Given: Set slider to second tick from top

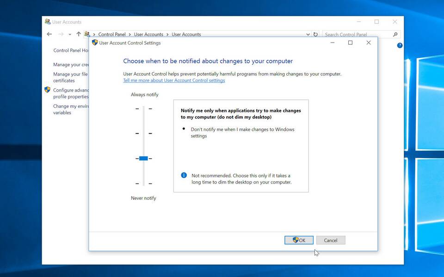Looking at the screenshot, I should (143, 133).
